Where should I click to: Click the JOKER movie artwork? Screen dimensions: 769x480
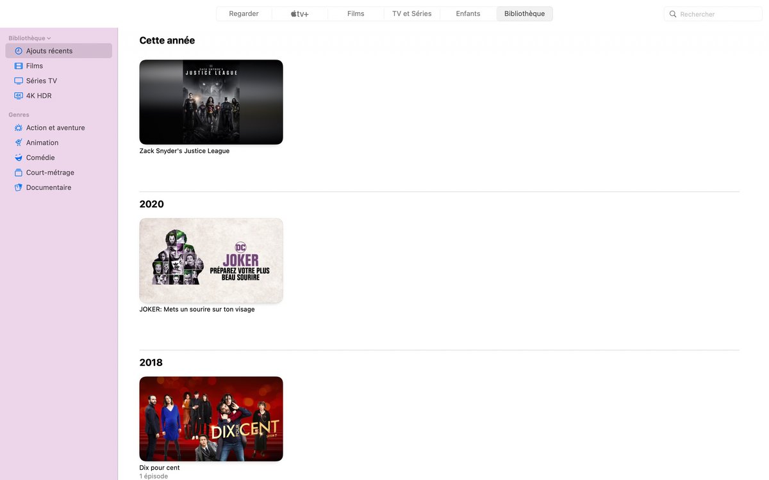tap(211, 260)
